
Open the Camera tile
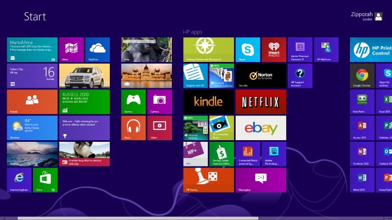160,102
